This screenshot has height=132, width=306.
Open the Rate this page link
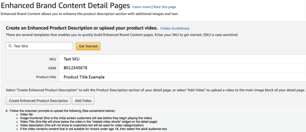pyautogui.click(x=165, y=7)
